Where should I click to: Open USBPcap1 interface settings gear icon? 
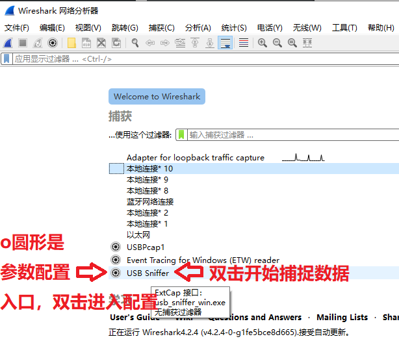(x=116, y=247)
